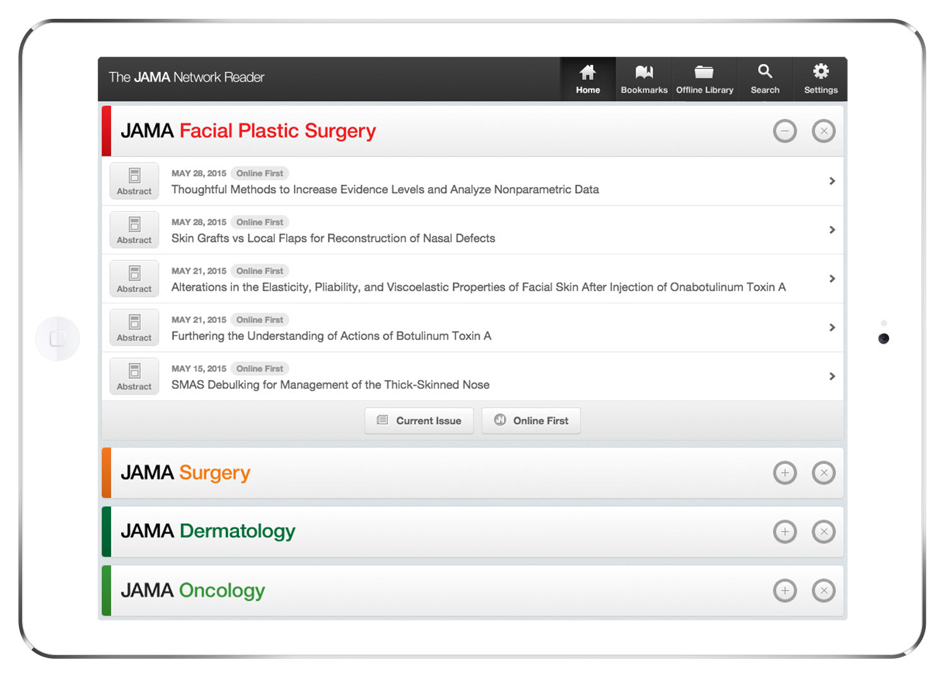Screen dimensions: 946x679
Task: Remove JAMA Facial Plastic Surgery journal
Action: point(824,131)
